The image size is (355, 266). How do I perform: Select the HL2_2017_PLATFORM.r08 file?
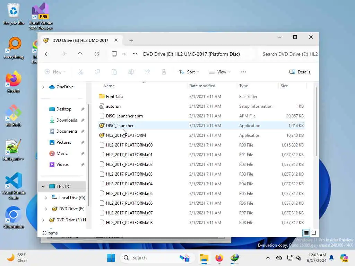click(201, 223)
